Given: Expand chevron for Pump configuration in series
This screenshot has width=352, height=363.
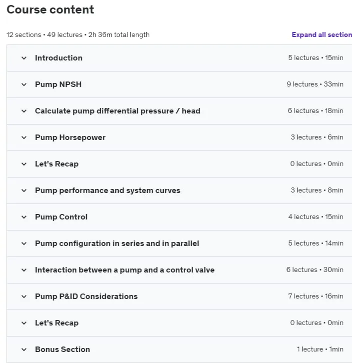Looking at the screenshot, I should click(x=24, y=243).
